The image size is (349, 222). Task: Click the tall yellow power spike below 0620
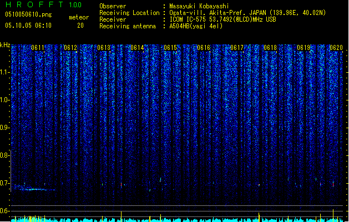(x=333, y=215)
